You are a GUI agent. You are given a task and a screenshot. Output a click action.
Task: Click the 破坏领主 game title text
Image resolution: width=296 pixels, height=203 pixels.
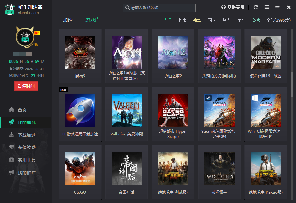219,192
